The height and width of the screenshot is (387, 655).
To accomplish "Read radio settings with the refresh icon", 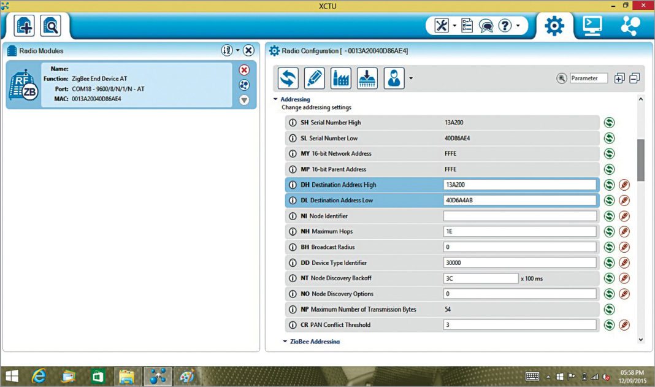I will 288,78.
